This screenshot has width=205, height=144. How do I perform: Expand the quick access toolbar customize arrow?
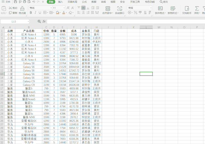(x=43, y=2)
